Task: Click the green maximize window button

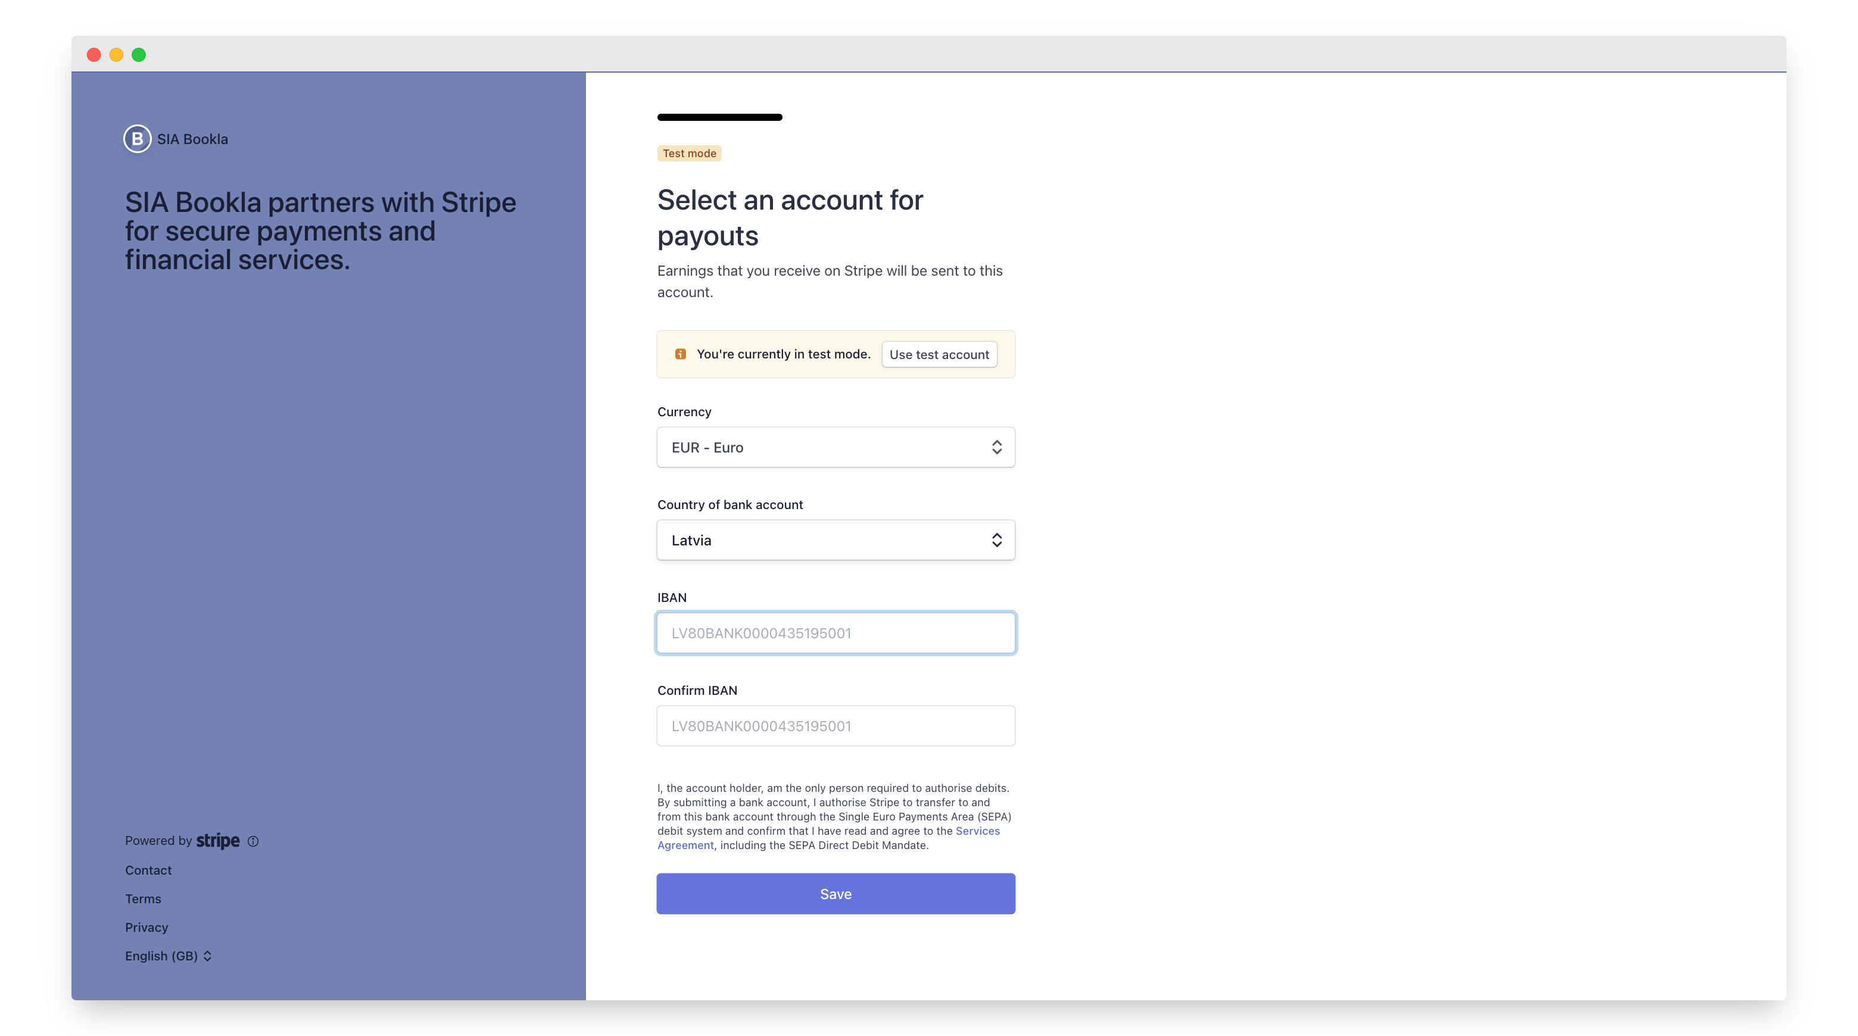Action: point(139,55)
